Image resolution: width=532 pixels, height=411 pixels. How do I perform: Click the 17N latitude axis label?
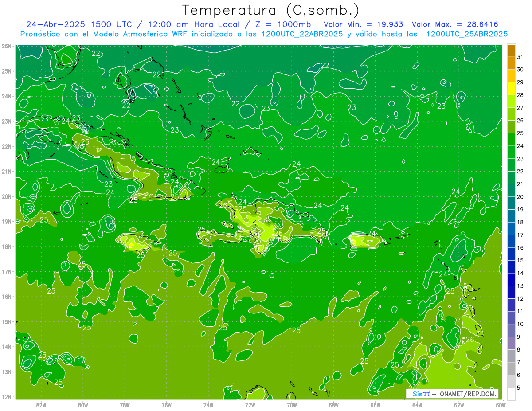click(x=6, y=272)
